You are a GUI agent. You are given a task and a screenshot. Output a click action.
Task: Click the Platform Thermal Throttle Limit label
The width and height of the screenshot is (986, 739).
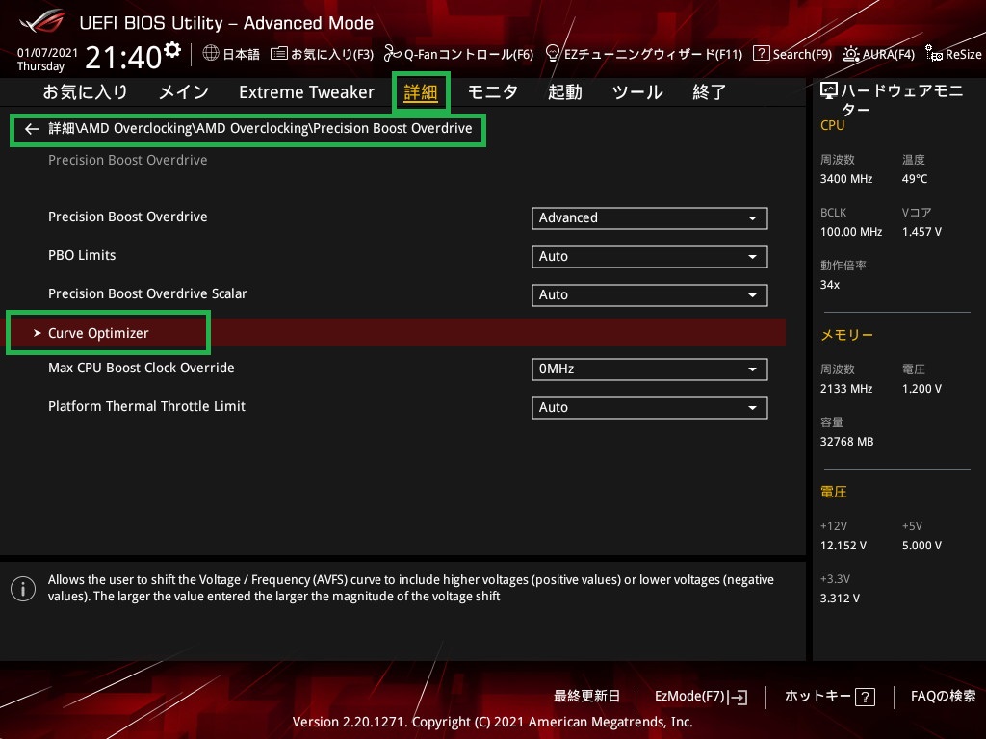point(146,406)
